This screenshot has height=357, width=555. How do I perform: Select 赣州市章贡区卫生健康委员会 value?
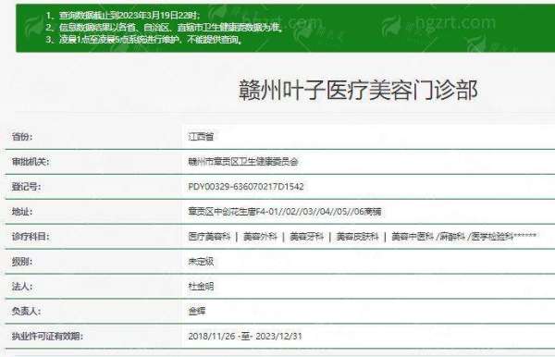[x=243, y=162]
